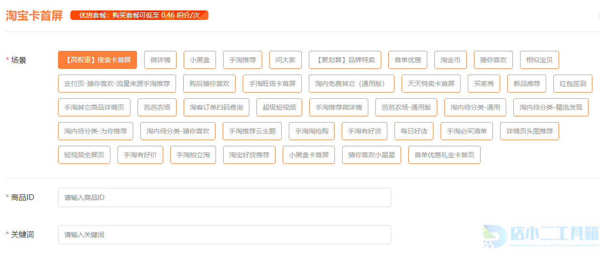Select the 新品推荐 scene

pos(527,84)
